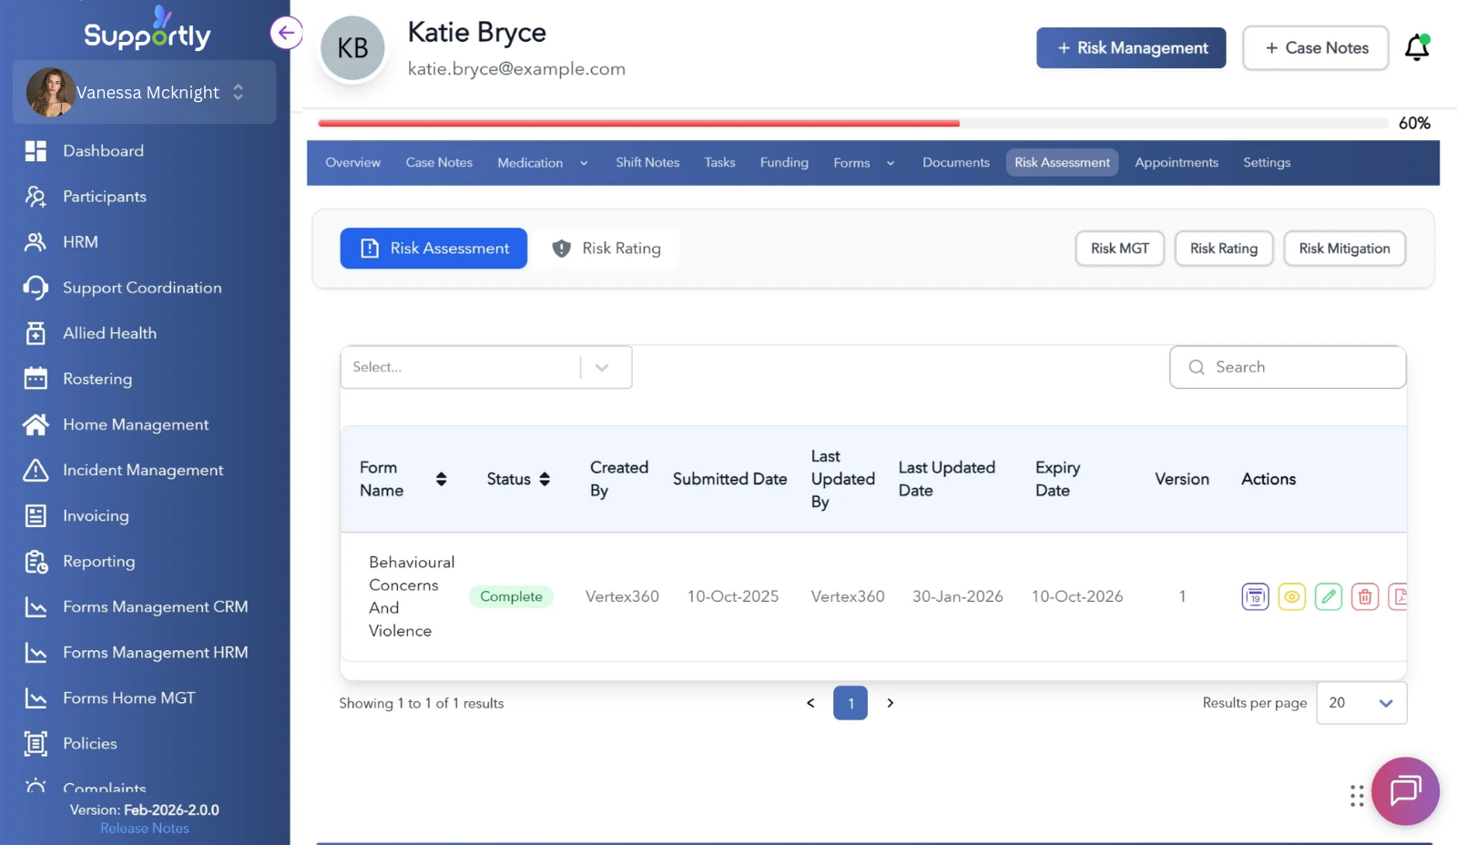1457x845 pixels.
Task: Open the calendar action for Behavioural Concerns row
Action: (x=1255, y=596)
